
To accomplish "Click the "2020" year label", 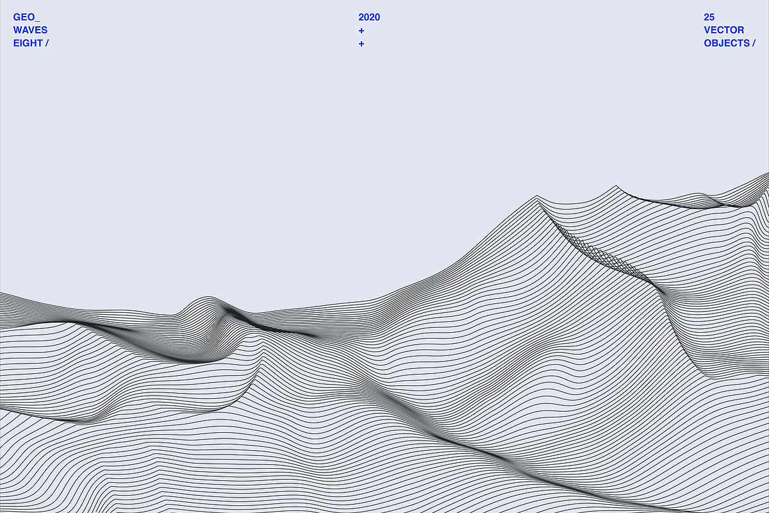I will click(x=369, y=17).
